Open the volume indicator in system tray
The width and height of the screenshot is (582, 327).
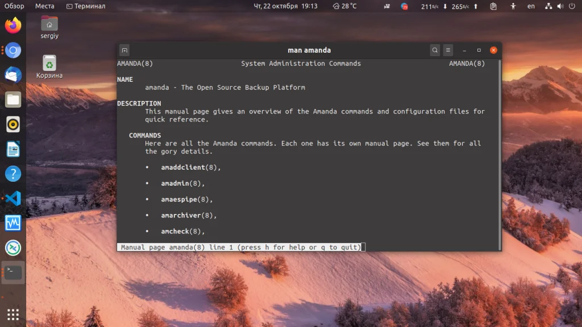(x=560, y=6)
